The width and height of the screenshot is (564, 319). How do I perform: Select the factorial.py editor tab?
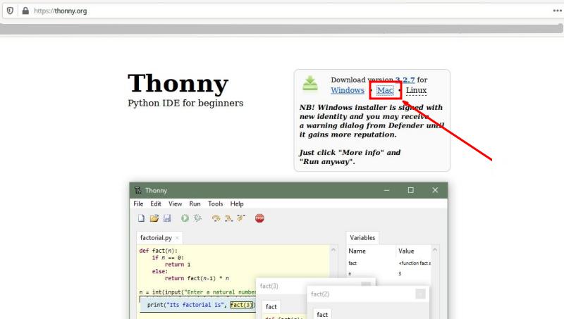pyautogui.click(x=157, y=238)
